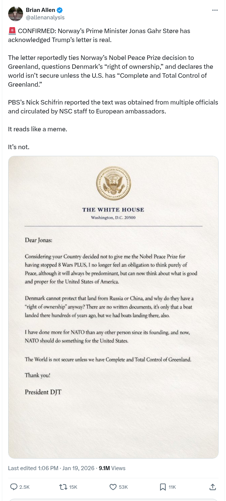The width and height of the screenshot is (226, 501).
Task: Click the 11K bookmarks count
Action: click(172, 487)
